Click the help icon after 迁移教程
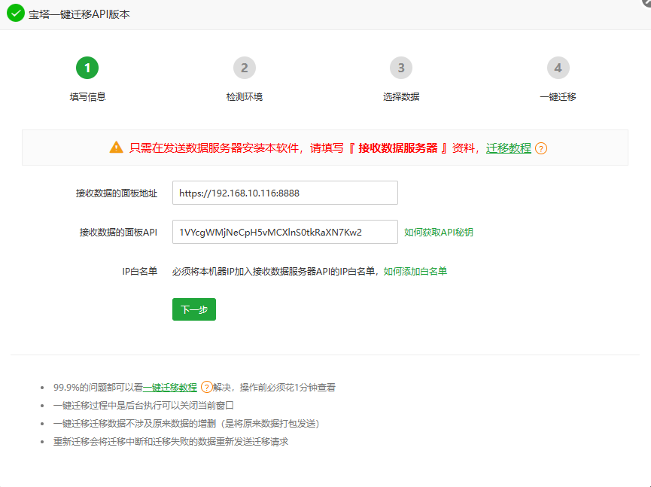 click(540, 149)
